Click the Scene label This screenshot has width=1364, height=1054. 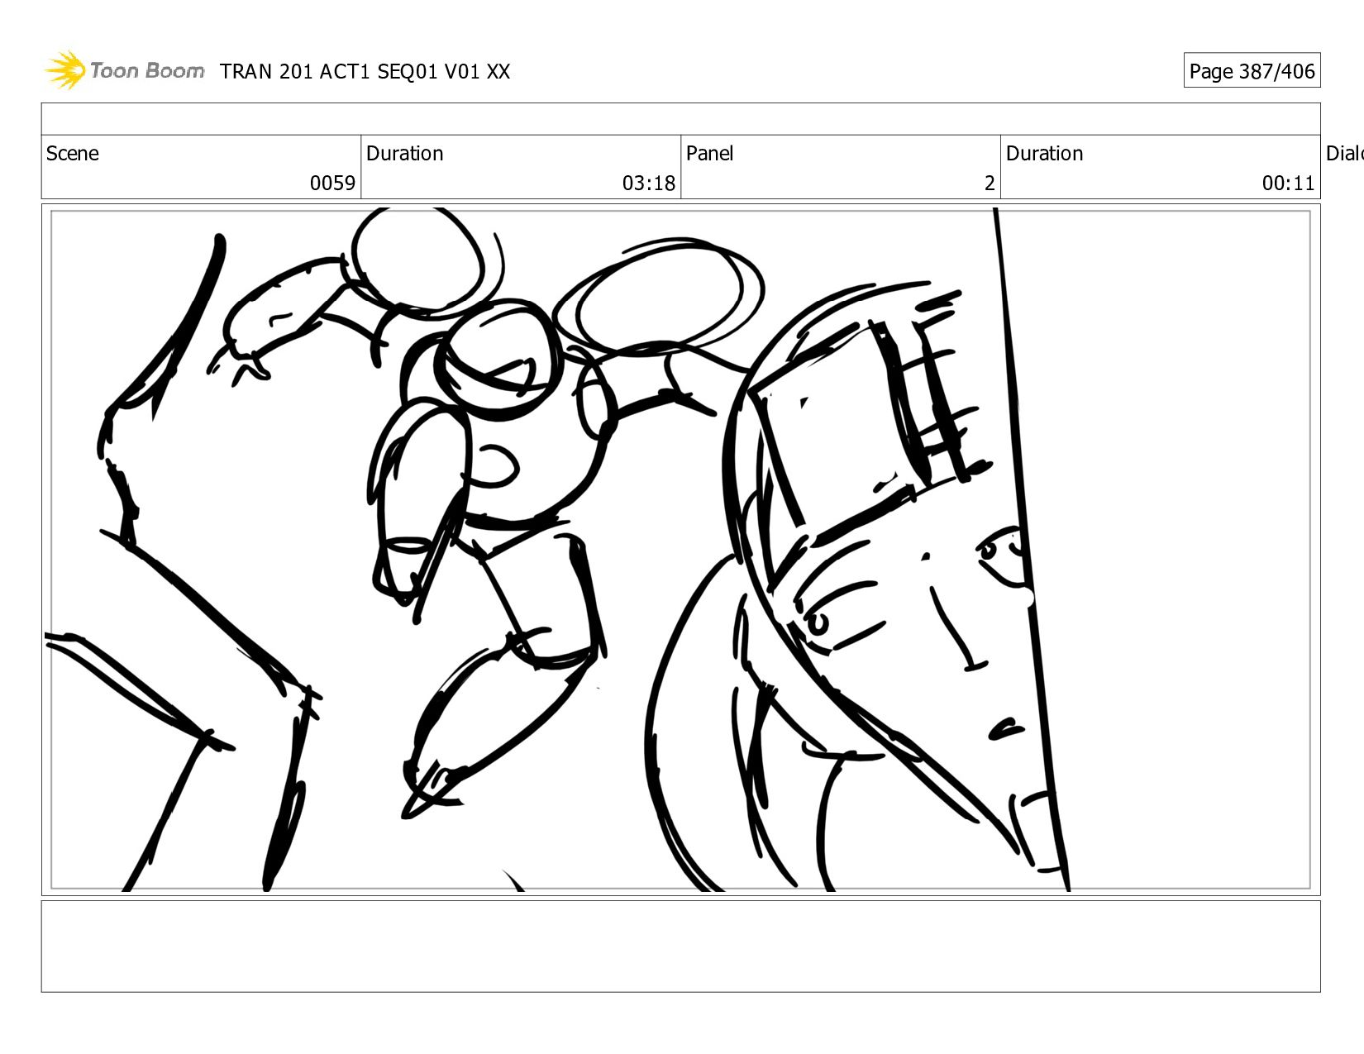click(73, 154)
